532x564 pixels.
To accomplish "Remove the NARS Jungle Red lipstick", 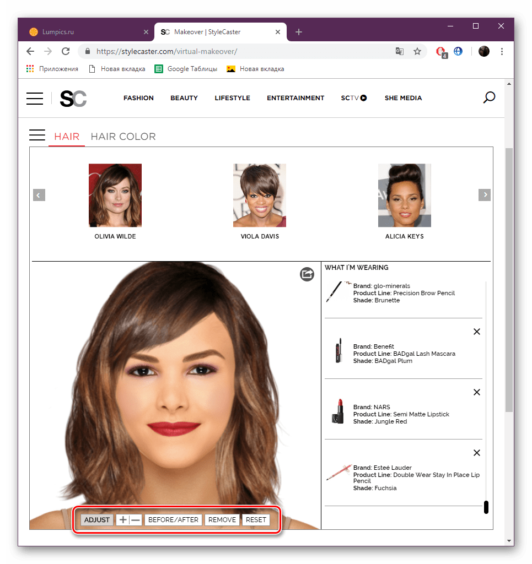I will coord(476,392).
